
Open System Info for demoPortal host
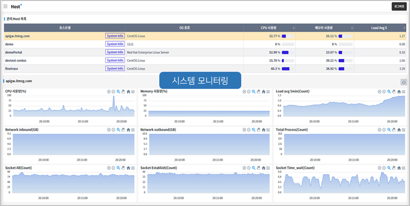point(115,52)
